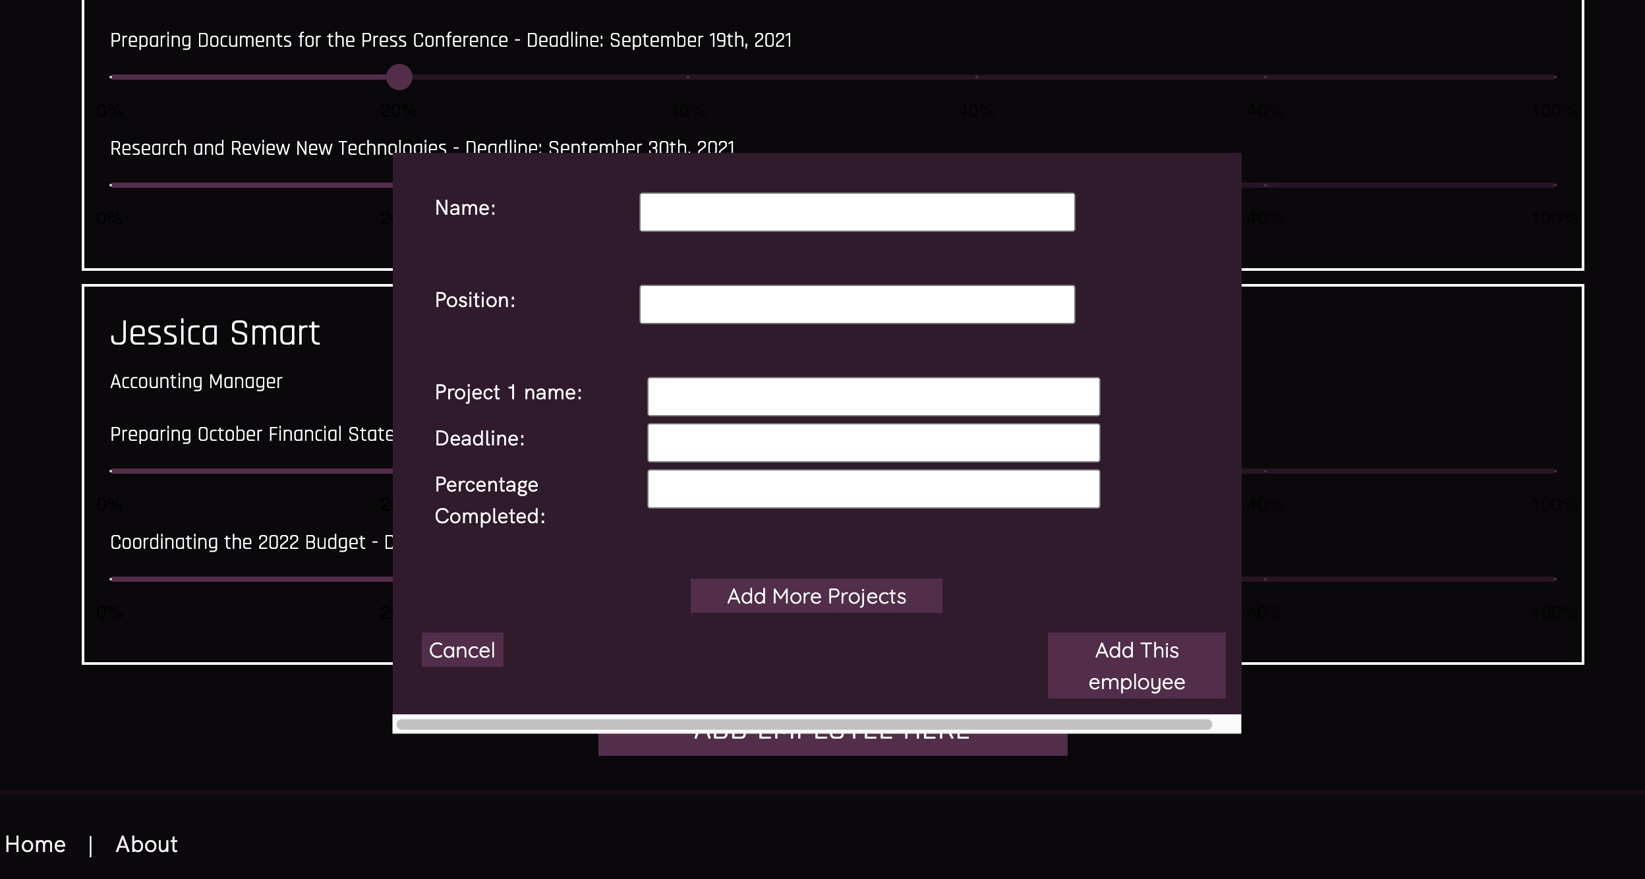Cancel the add employee dialog

(x=462, y=650)
